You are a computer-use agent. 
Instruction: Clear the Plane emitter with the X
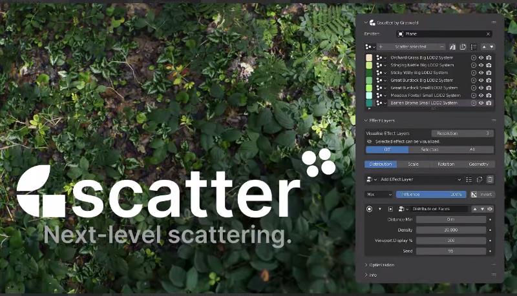click(x=489, y=34)
